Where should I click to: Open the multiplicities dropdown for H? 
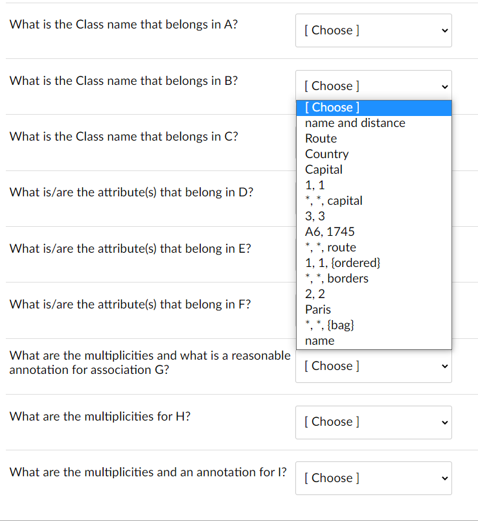(373, 422)
